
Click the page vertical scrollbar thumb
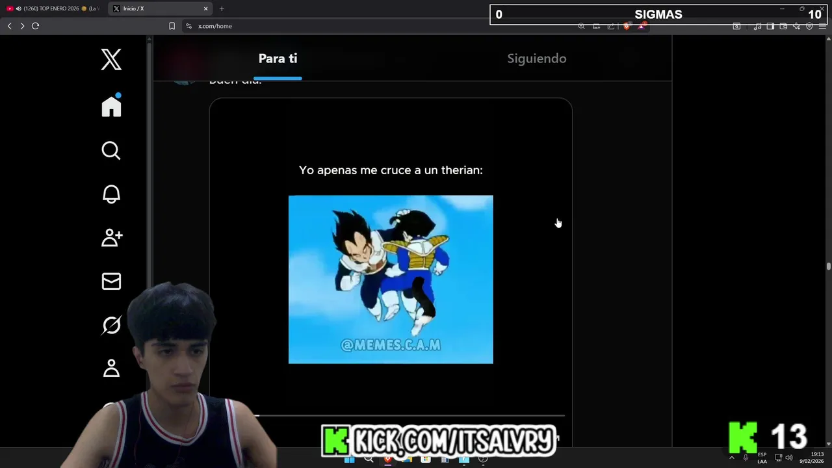[828, 266]
